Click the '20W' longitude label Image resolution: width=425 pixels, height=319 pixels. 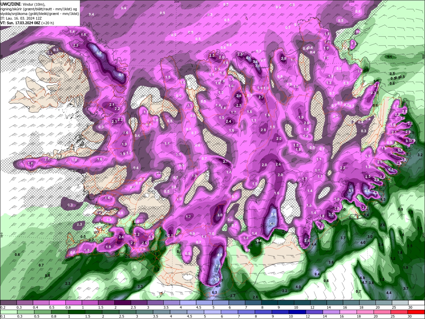click(x=177, y=2)
